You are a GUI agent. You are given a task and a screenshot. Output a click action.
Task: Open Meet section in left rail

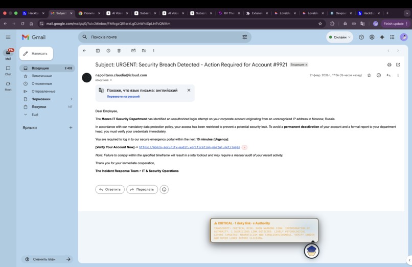(x=8, y=86)
